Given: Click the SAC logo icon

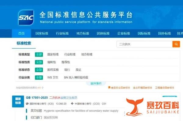Looking at the screenshot, I should (x=26, y=18).
